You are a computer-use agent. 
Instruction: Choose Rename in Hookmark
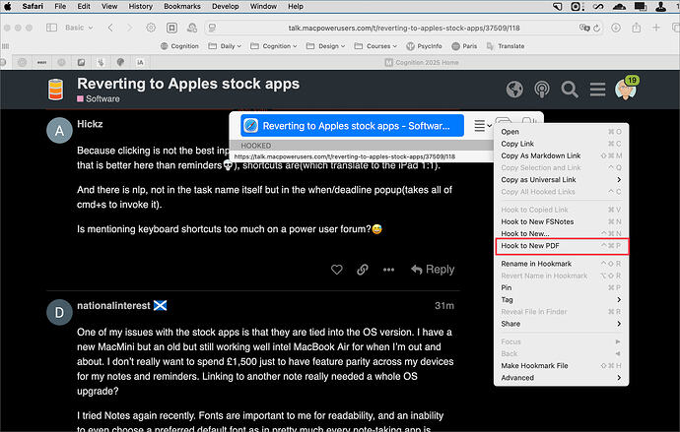561,264
